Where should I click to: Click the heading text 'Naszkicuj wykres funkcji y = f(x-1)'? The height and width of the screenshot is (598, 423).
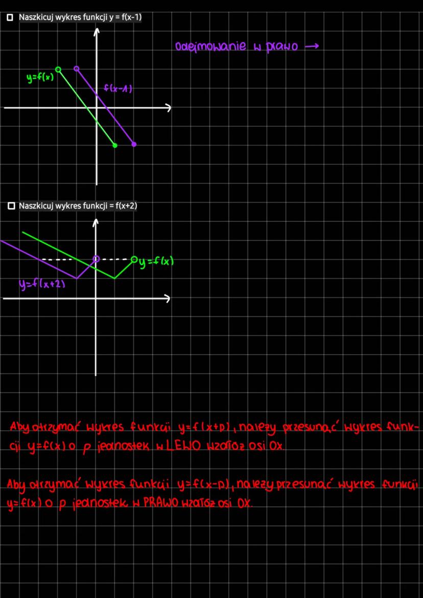pos(80,17)
